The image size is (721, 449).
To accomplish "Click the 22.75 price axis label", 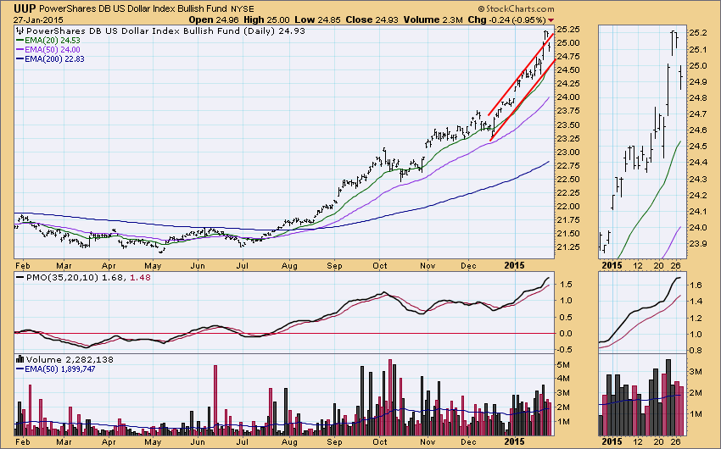I will pyautogui.click(x=567, y=165).
